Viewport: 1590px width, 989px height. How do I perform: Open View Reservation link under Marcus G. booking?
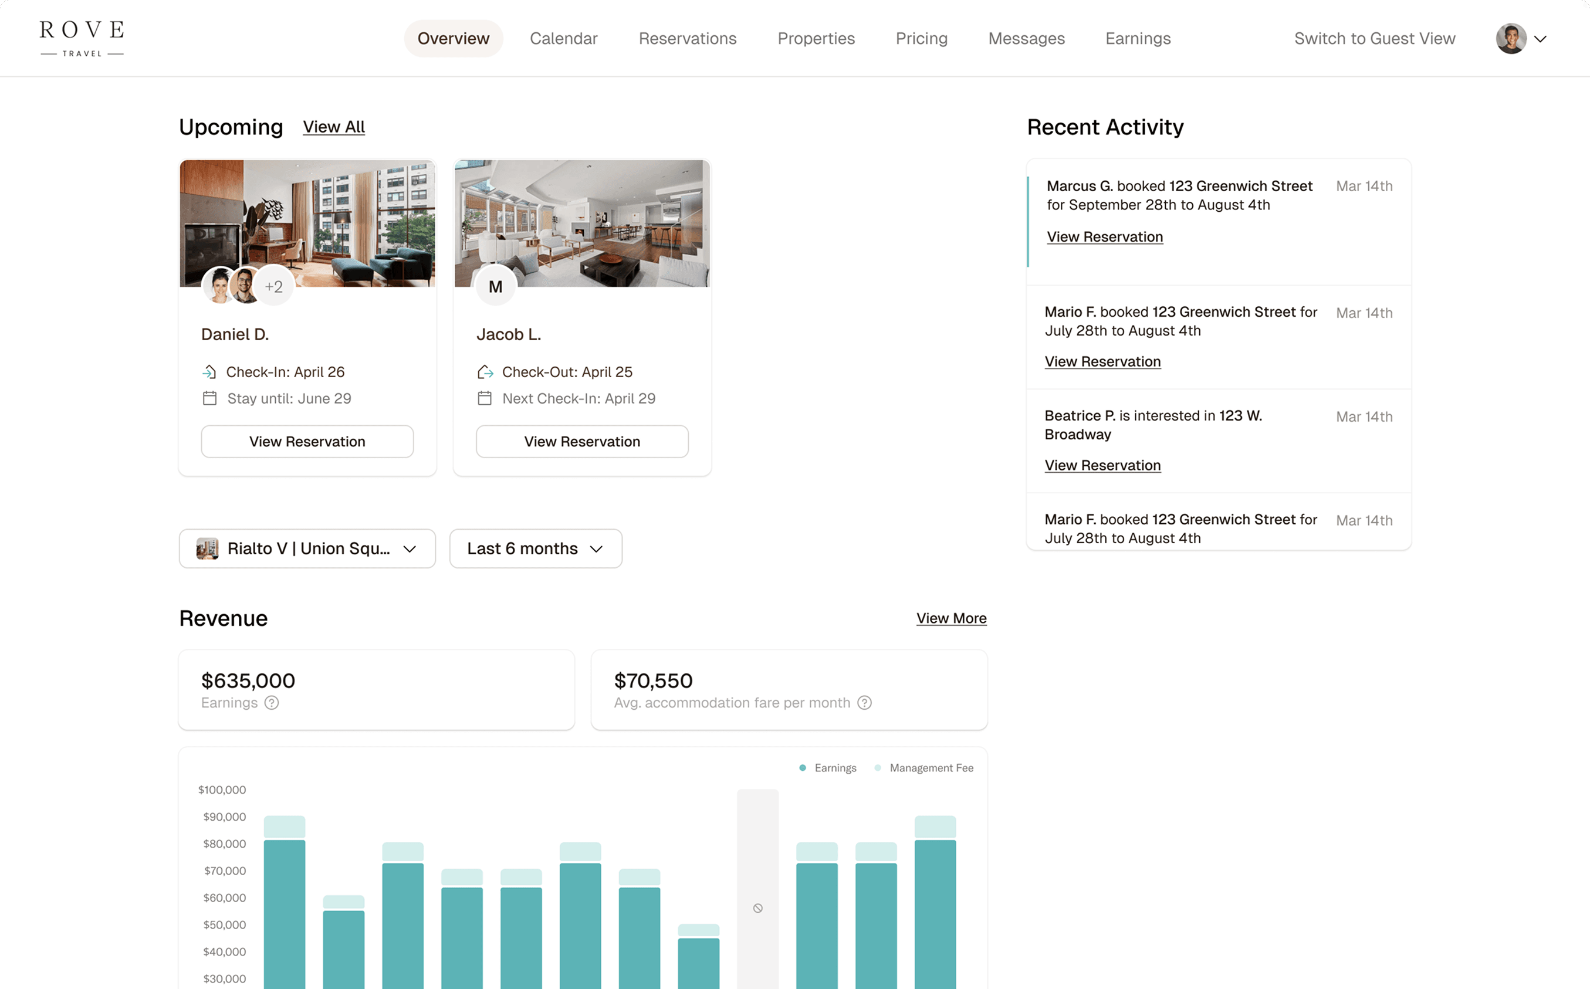click(x=1105, y=237)
